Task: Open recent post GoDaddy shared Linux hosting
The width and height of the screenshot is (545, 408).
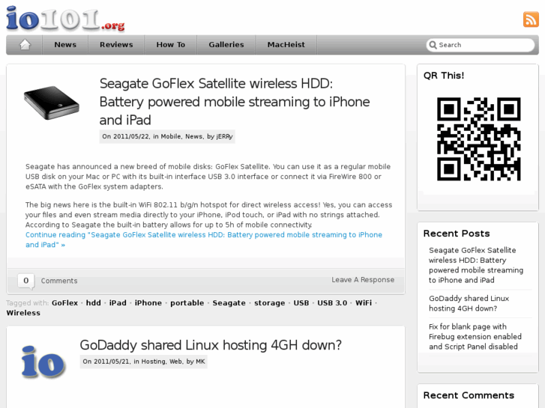Action: coord(469,303)
